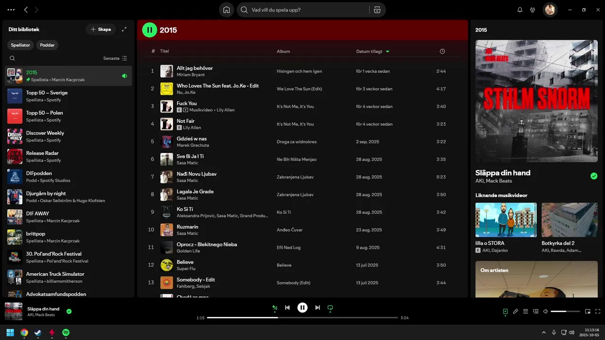Mute the volume speaker icon
Viewport: 605px width, 340px height.
pos(545,312)
